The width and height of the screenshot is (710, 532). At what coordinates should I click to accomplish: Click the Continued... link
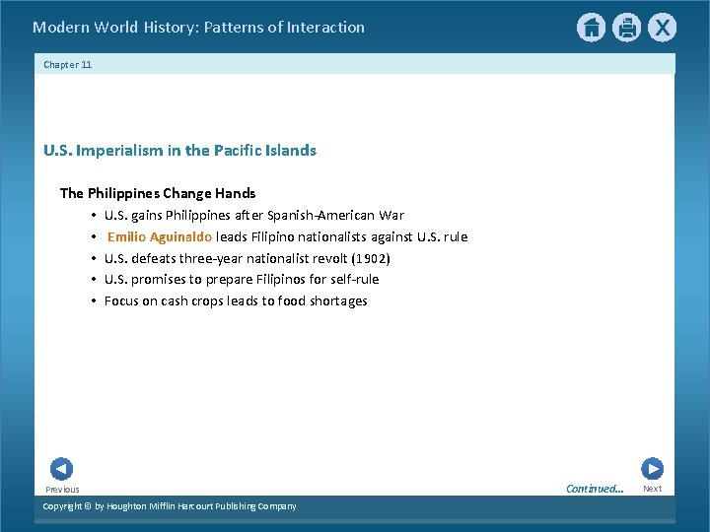coord(595,489)
